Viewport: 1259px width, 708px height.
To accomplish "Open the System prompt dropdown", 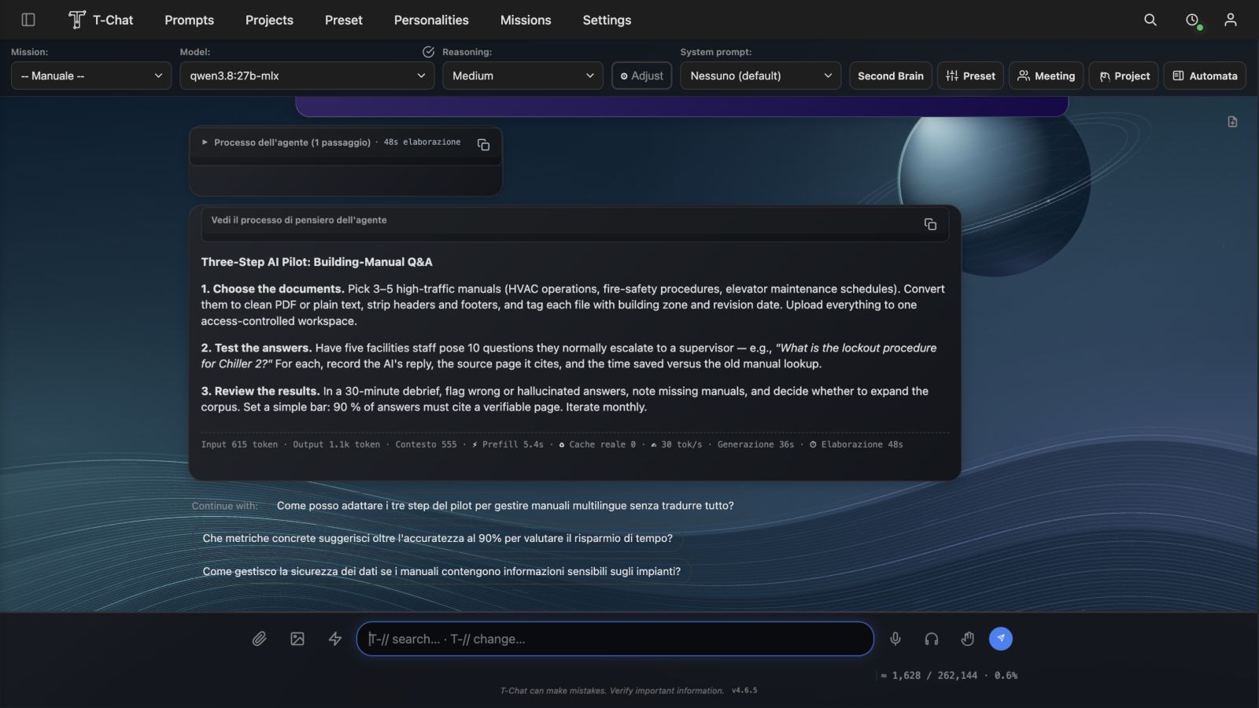I will pos(760,76).
